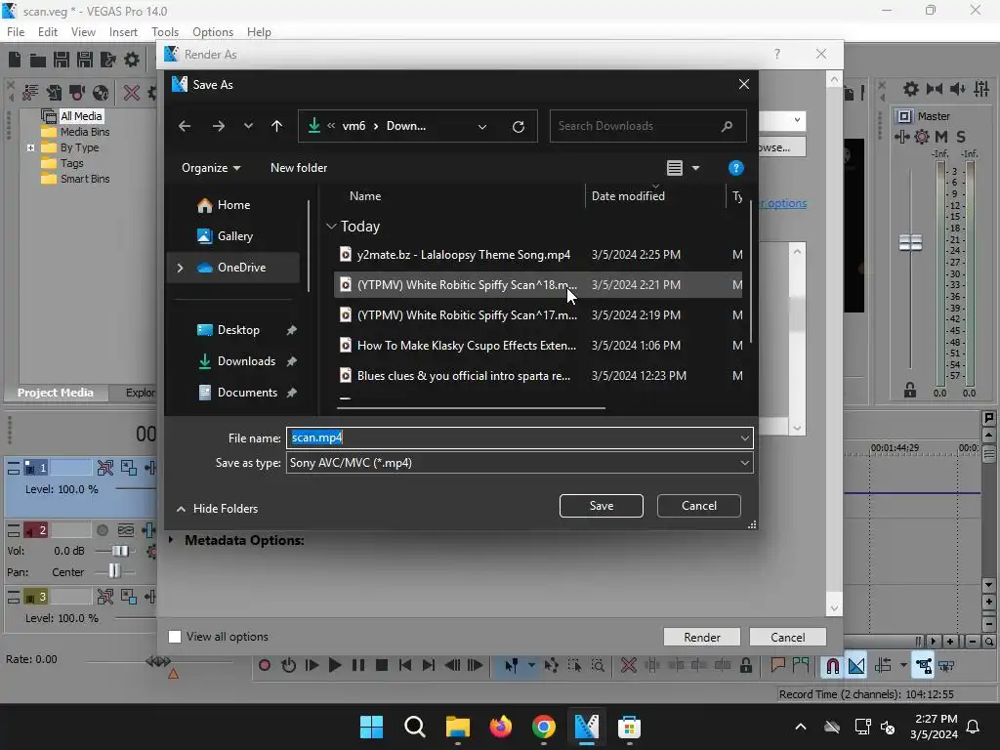
Task: Click the Insert Region icon
Action: [x=801, y=666]
